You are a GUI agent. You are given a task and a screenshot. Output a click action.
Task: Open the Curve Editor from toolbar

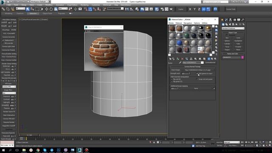click(147, 9)
